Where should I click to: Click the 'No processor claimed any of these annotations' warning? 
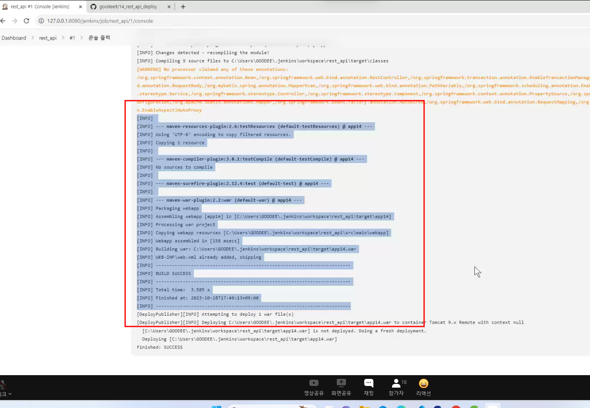(212, 69)
